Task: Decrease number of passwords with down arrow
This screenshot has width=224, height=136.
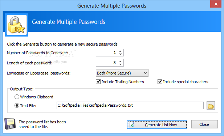Action: coord(120,54)
